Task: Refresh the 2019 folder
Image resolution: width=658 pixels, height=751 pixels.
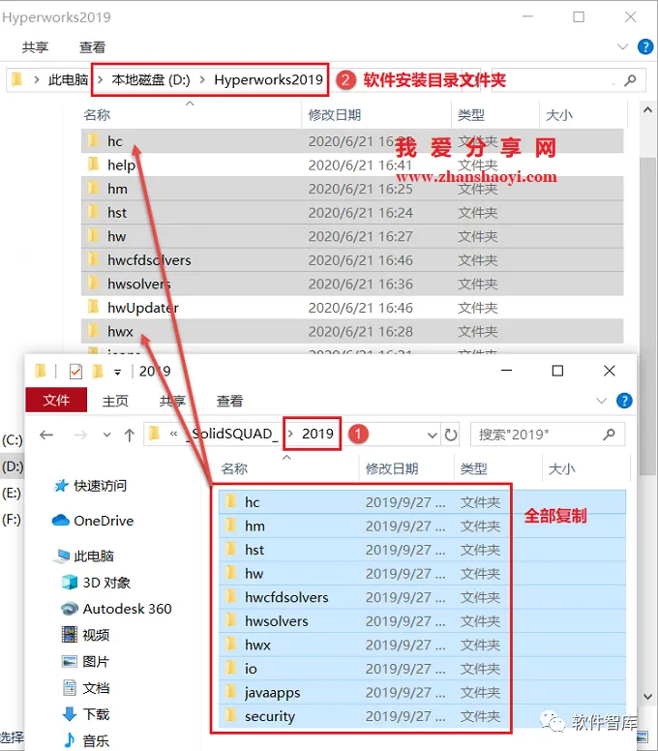Action: tap(451, 435)
